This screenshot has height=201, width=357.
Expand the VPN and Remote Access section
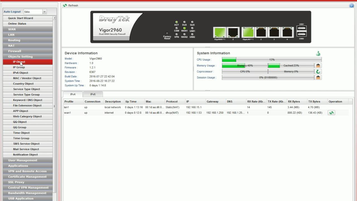point(28,171)
